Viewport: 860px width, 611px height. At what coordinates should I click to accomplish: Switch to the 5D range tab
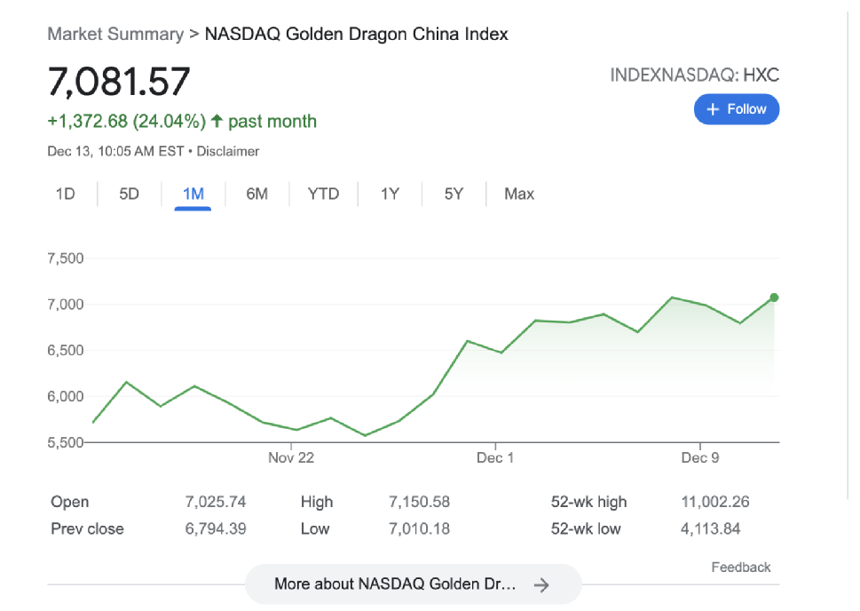(x=129, y=194)
